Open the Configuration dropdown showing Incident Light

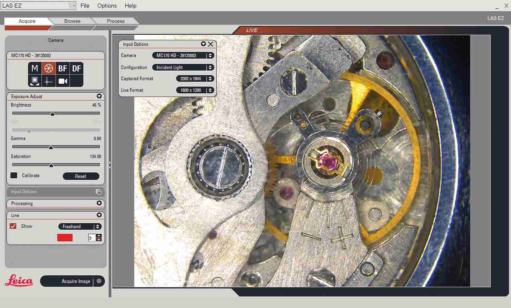[x=183, y=67]
